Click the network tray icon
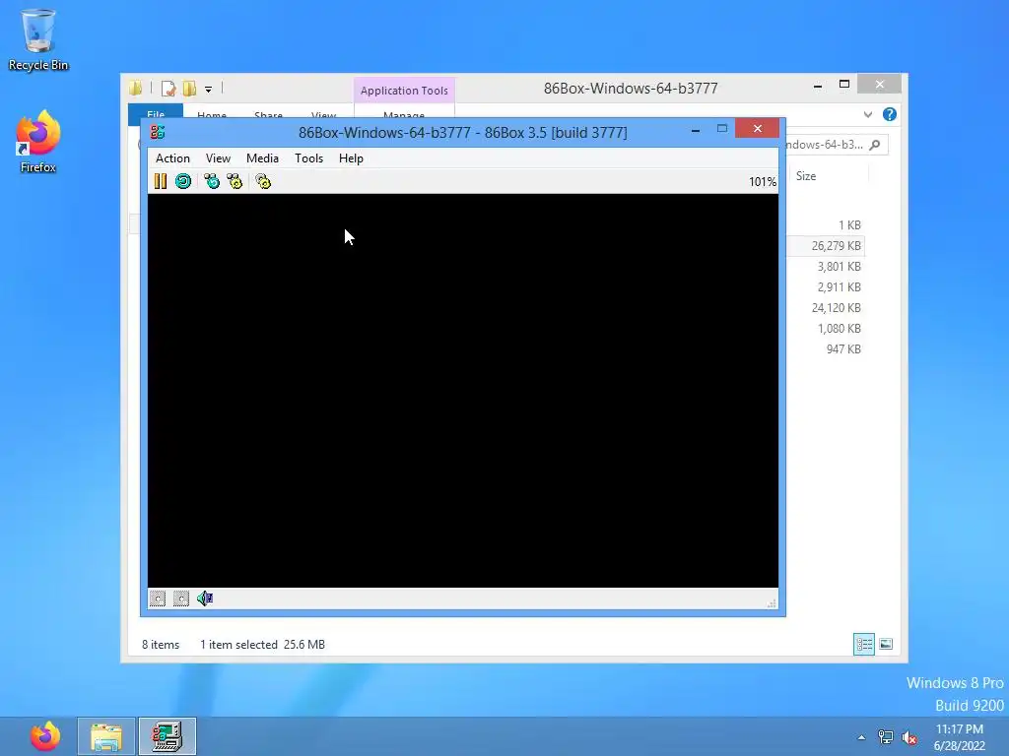 click(x=886, y=737)
